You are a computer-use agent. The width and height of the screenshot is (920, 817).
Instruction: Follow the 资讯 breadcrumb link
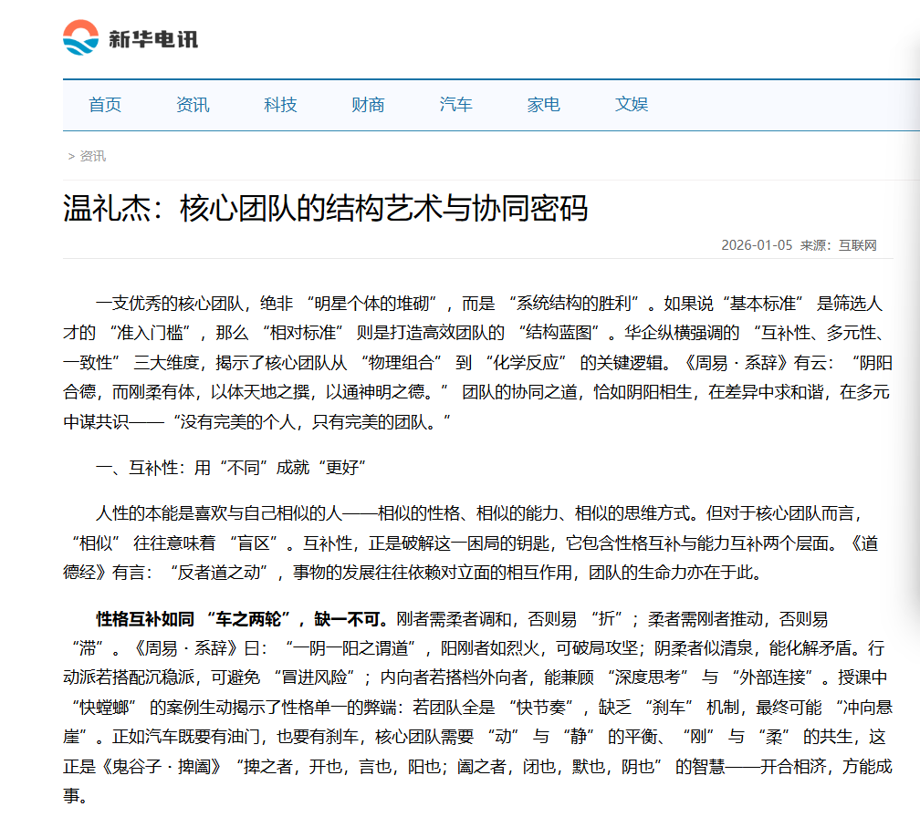pos(91,155)
